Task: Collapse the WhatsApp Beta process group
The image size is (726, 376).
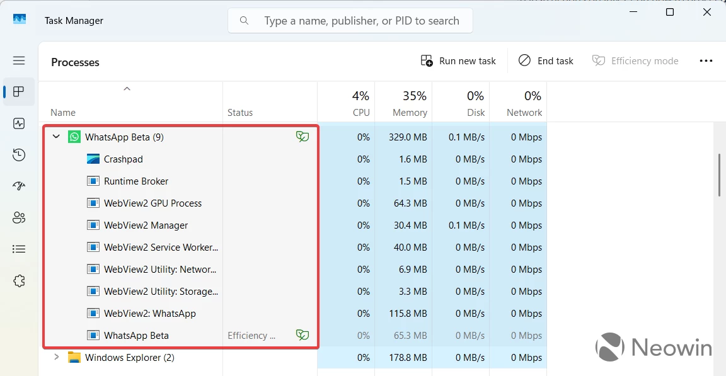Action: pyautogui.click(x=56, y=137)
